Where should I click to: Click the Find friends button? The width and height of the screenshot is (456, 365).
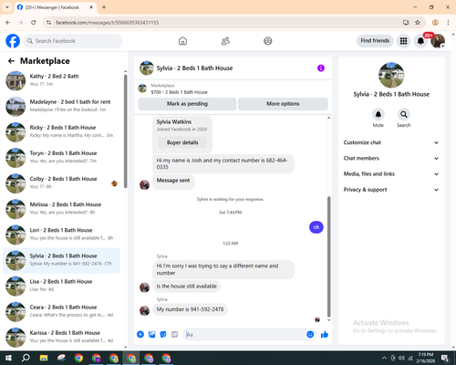click(375, 41)
